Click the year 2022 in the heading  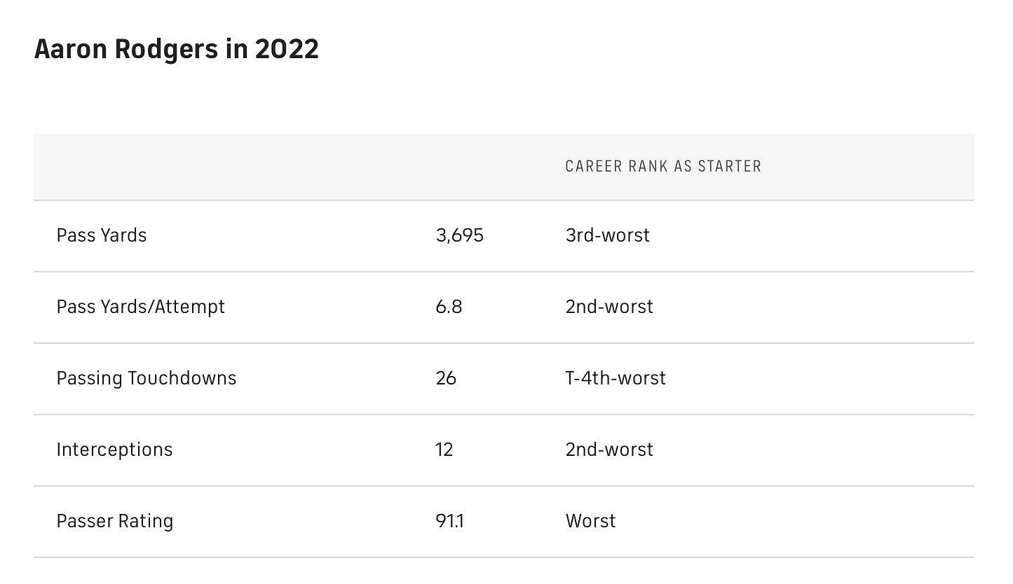287,49
